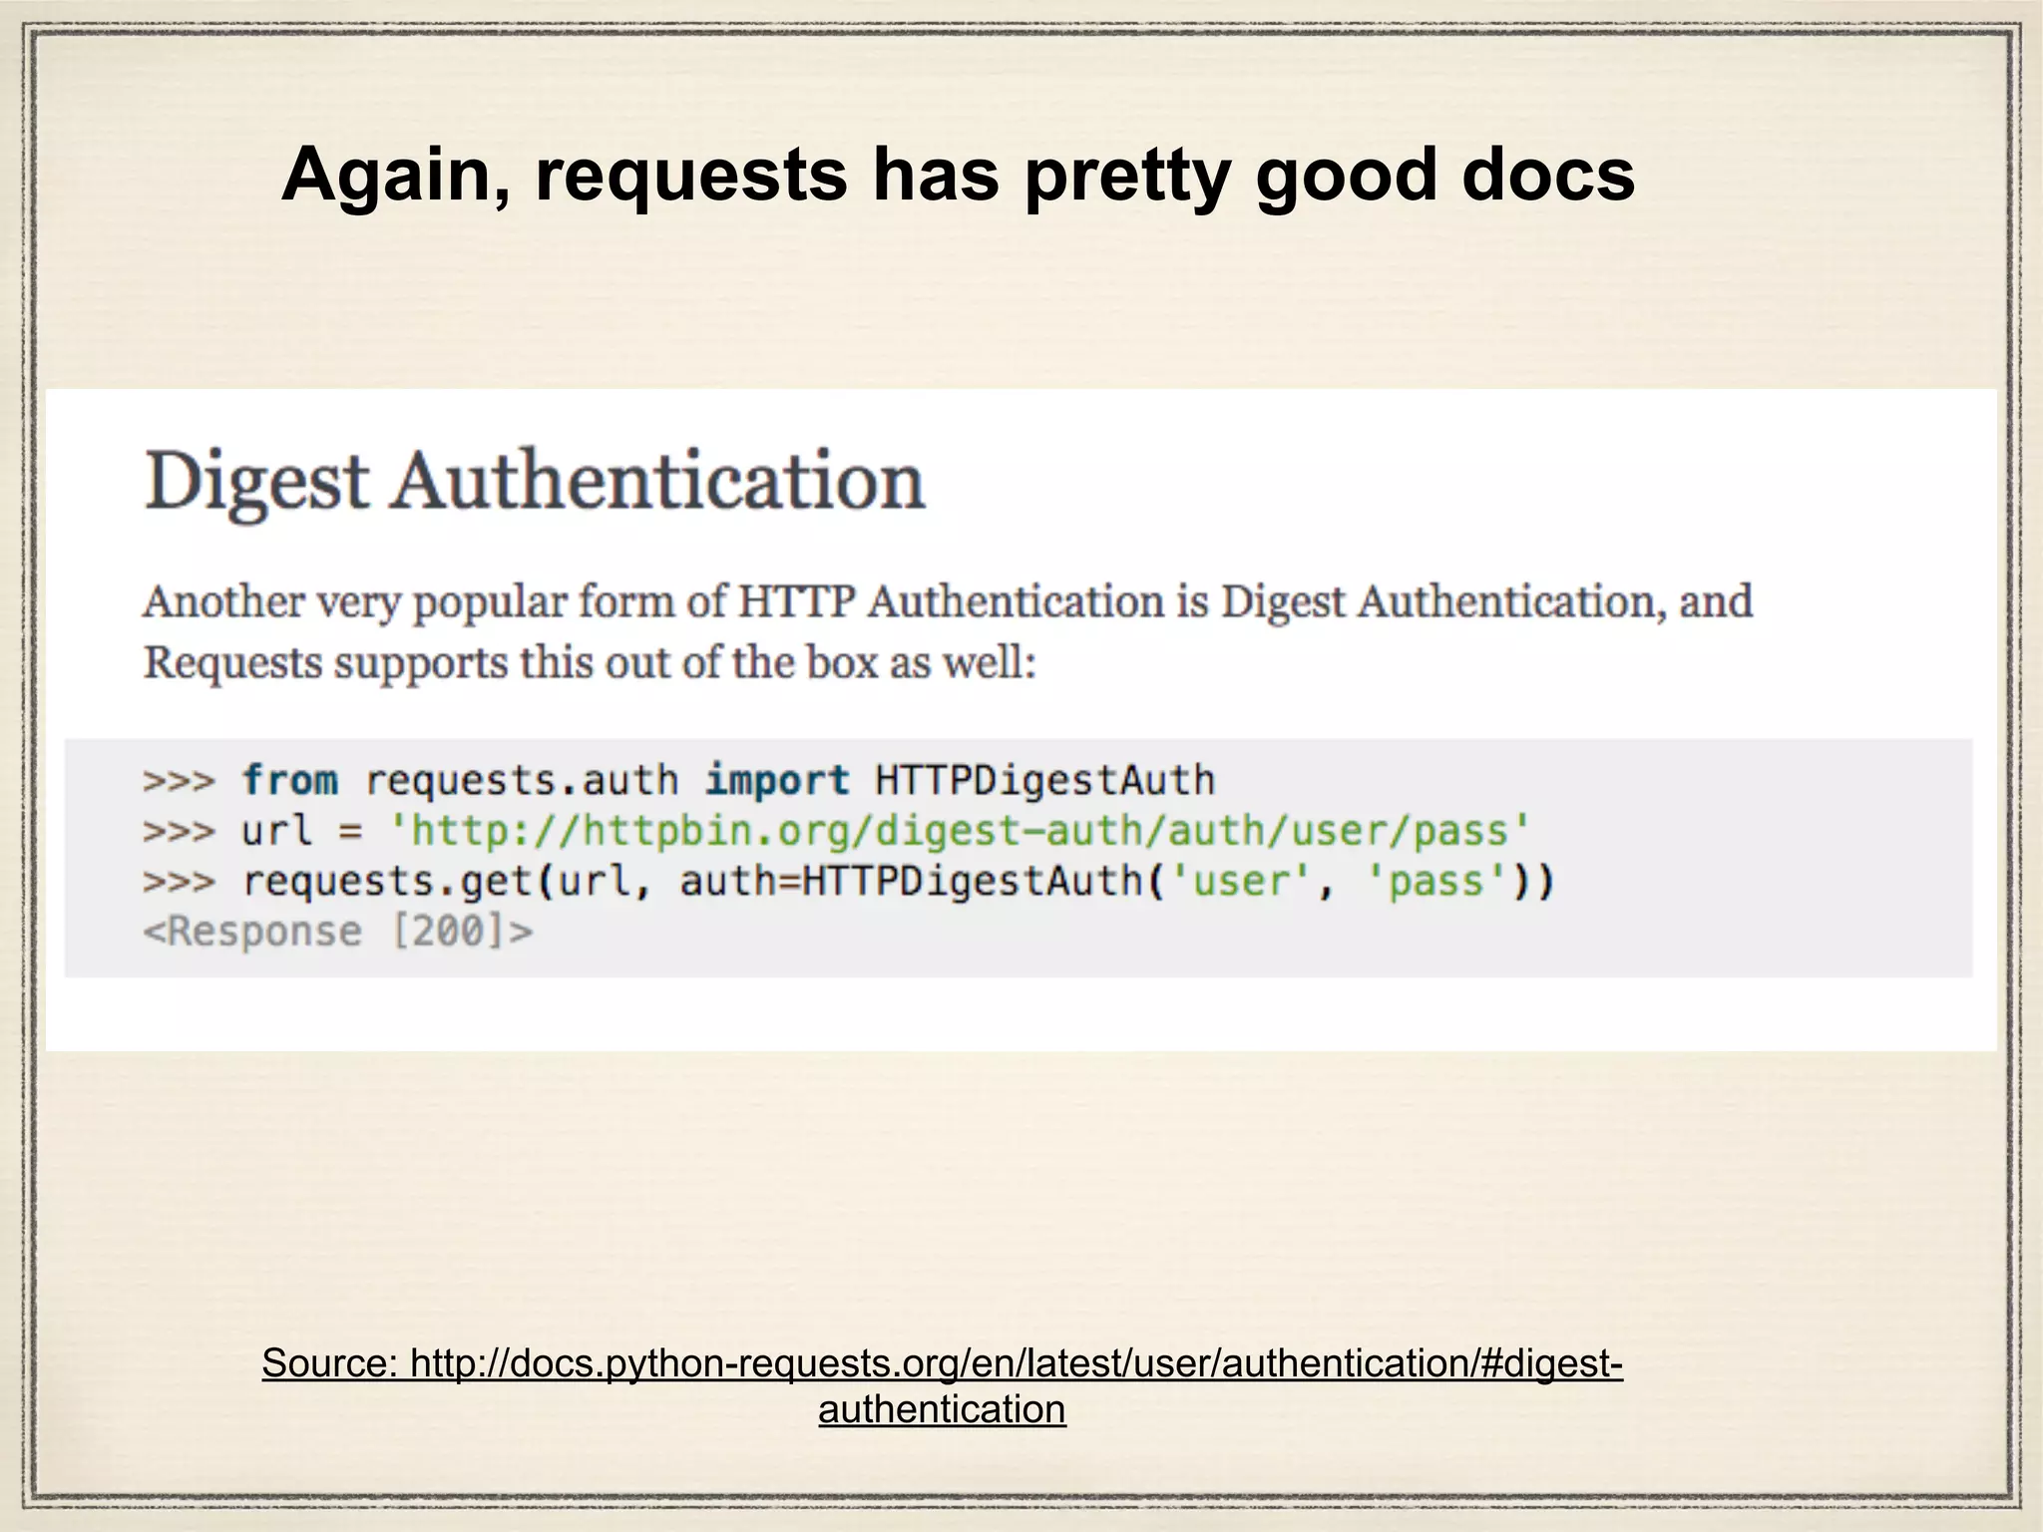Click the paragraph line starting 'Another very popular form'
Viewport: 2043px width, 1532px height.
click(x=947, y=602)
